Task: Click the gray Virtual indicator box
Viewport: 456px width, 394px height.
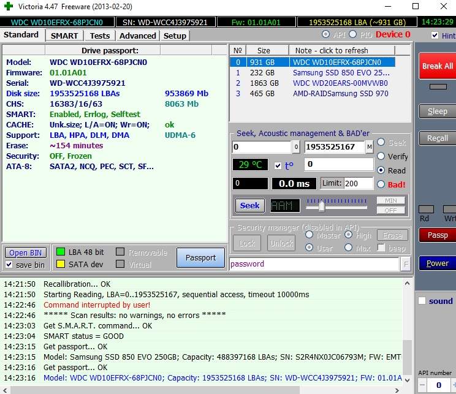Action: 120,264
